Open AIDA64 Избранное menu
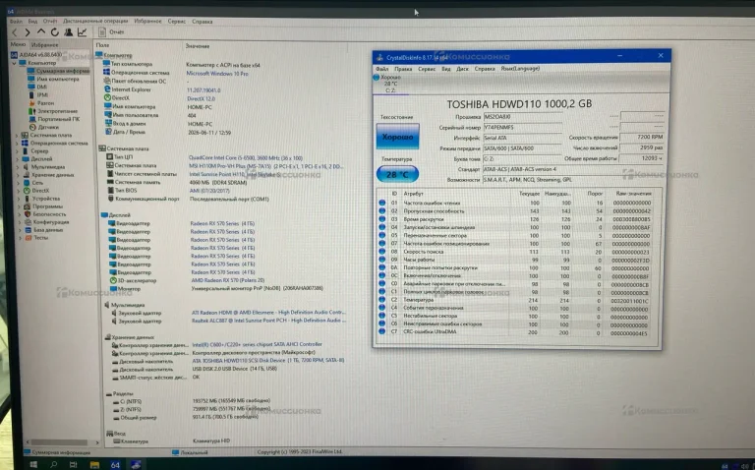Screen dimensions: 755x470 147,22
